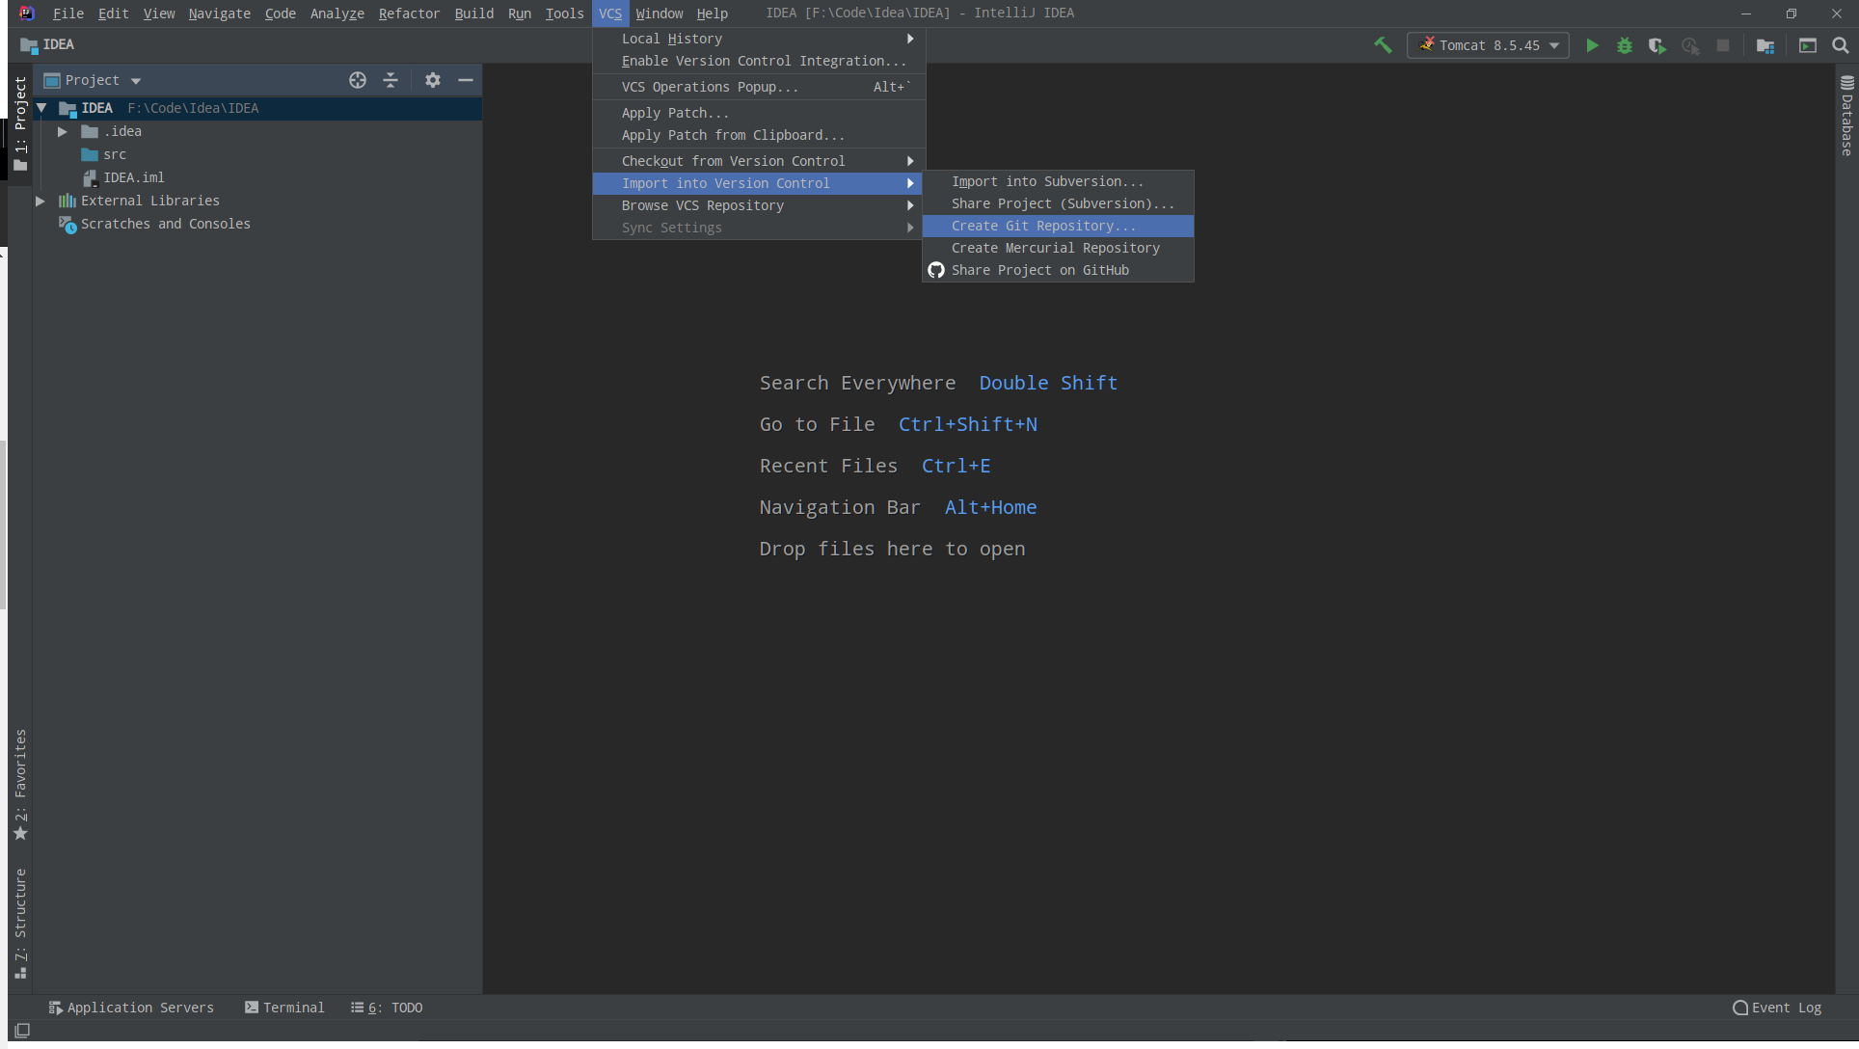This screenshot has width=1859, height=1049.
Task: Click the tool windows toggle at bottom-left corner
Action: 22,1031
